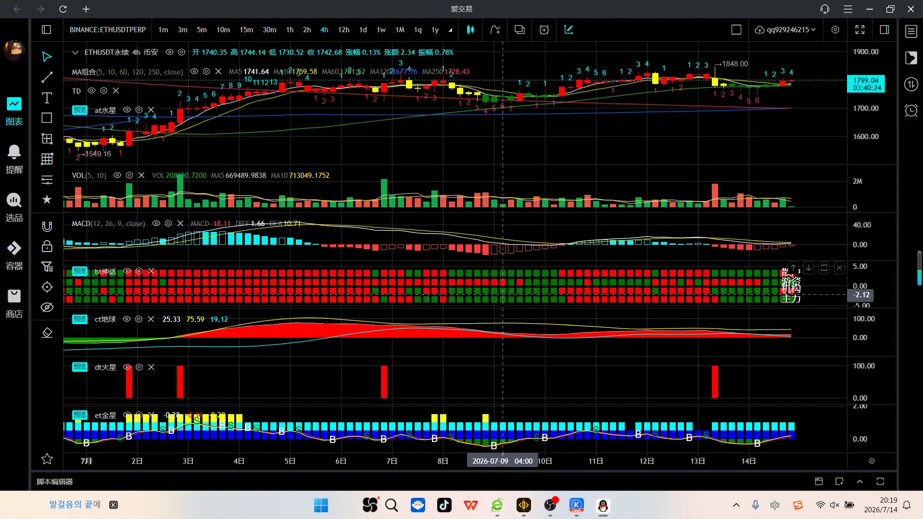Open customer service headset icon
Image resolution: width=923 pixels, height=519 pixels.
tap(825, 9)
